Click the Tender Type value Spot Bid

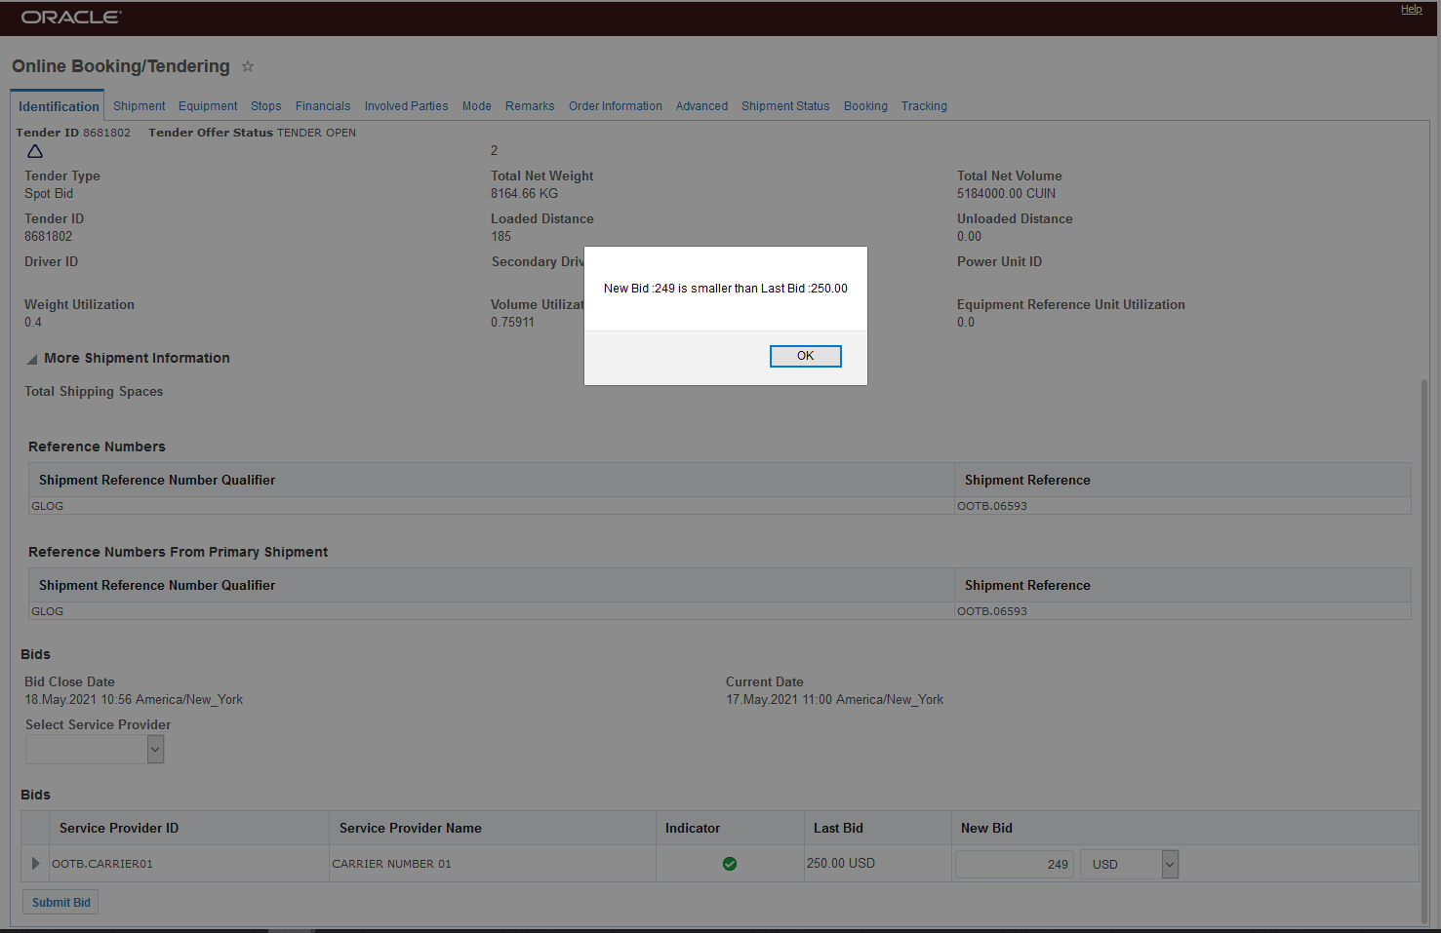[49, 194]
